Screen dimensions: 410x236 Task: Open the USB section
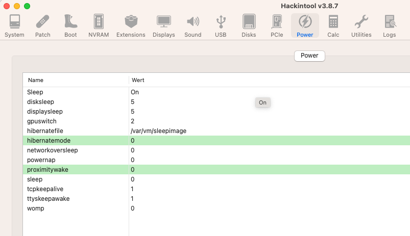pos(221,25)
